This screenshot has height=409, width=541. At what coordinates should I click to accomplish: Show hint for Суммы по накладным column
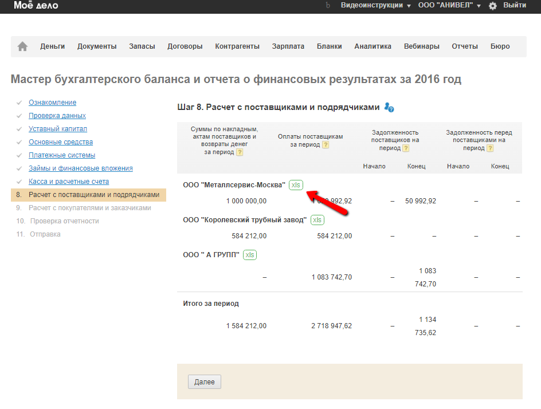240,152
